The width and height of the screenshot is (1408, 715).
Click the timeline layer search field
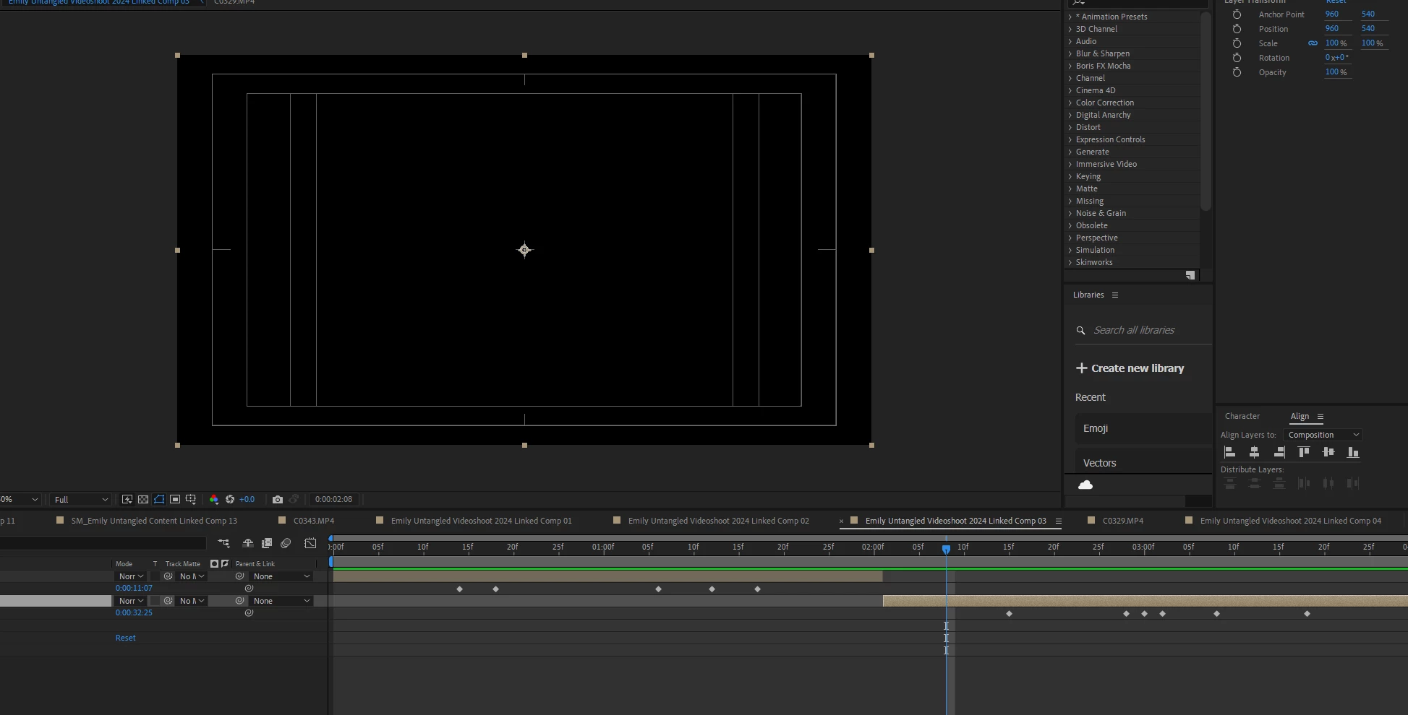point(103,543)
